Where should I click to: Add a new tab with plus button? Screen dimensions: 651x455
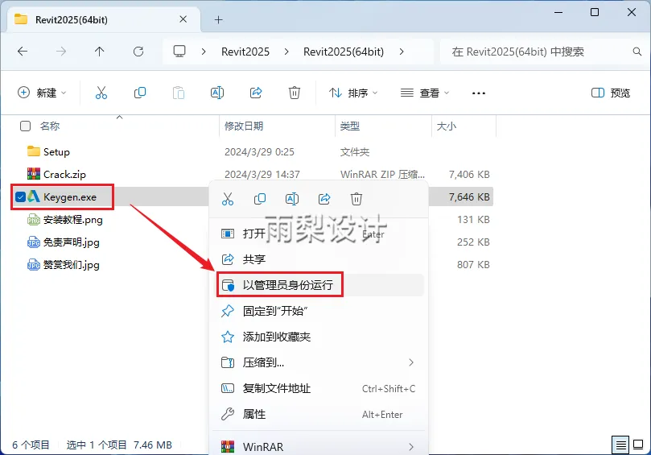(218, 19)
